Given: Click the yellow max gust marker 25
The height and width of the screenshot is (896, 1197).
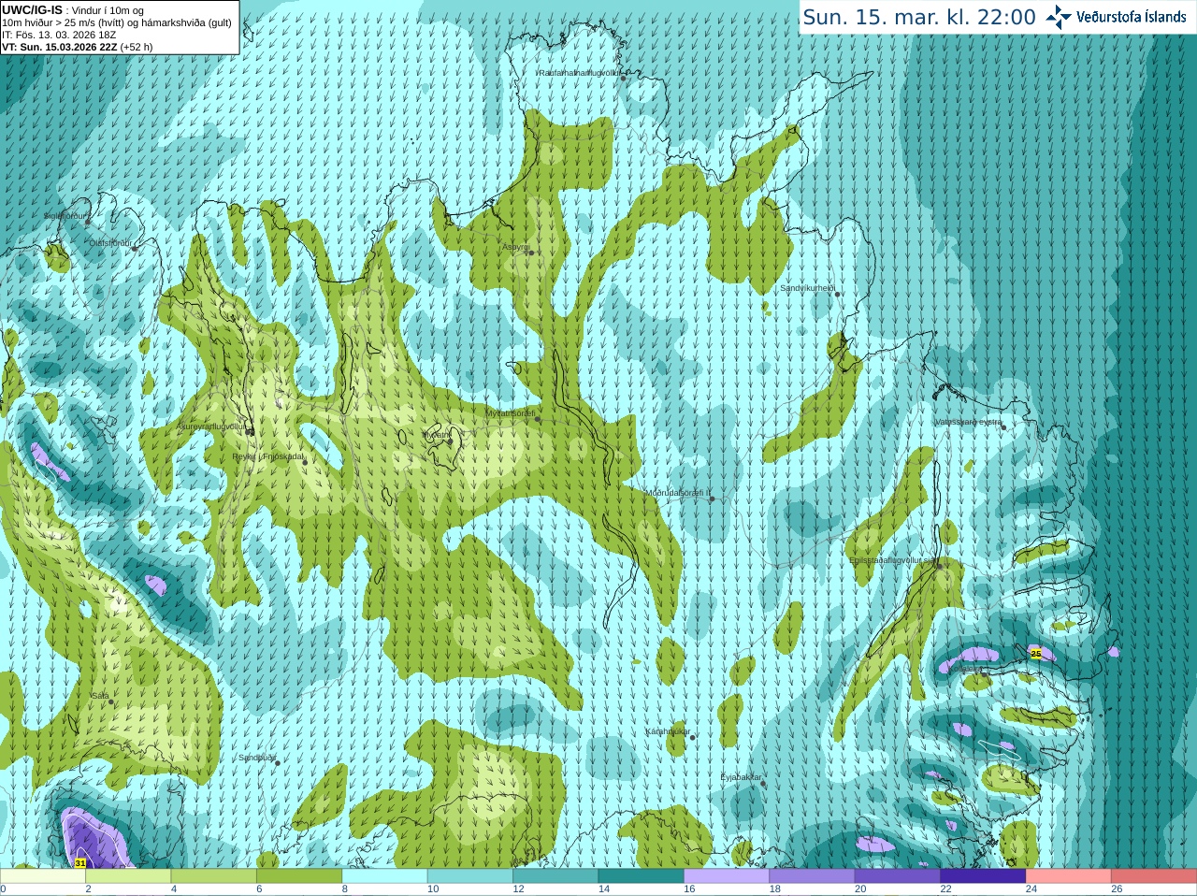Looking at the screenshot, I should 1035,654.
